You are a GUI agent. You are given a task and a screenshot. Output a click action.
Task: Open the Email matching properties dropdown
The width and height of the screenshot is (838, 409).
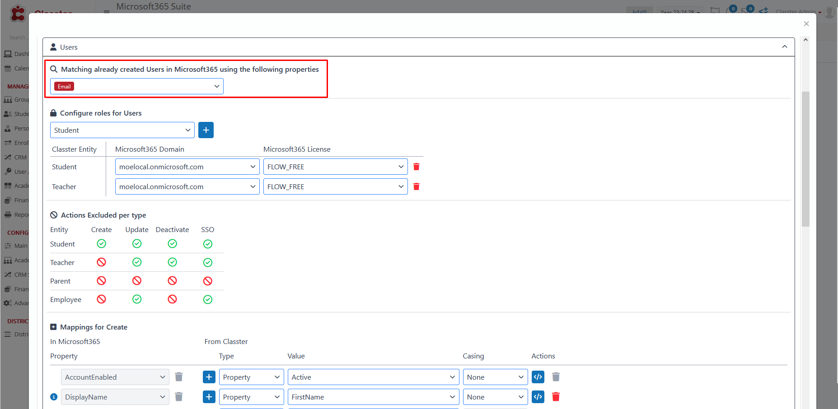[x=137, y=86]
